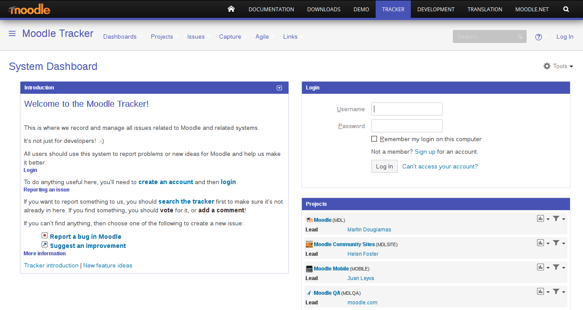Expand the Links dropdown menu
Image resolution: width=583 pixels, height=310 pixels.
[x=293, y=37]
